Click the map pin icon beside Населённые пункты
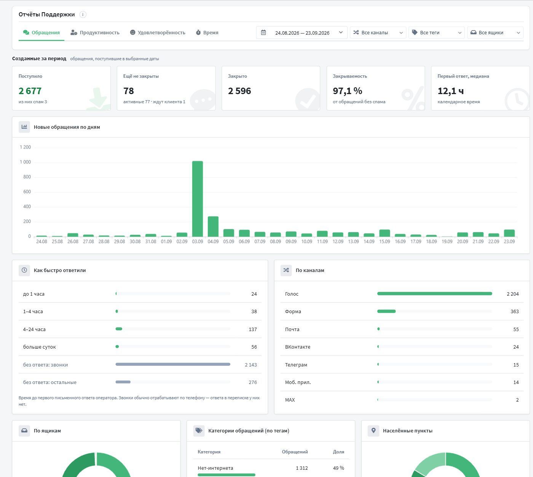This screenshot has width=533, height=477. (373, 431)
